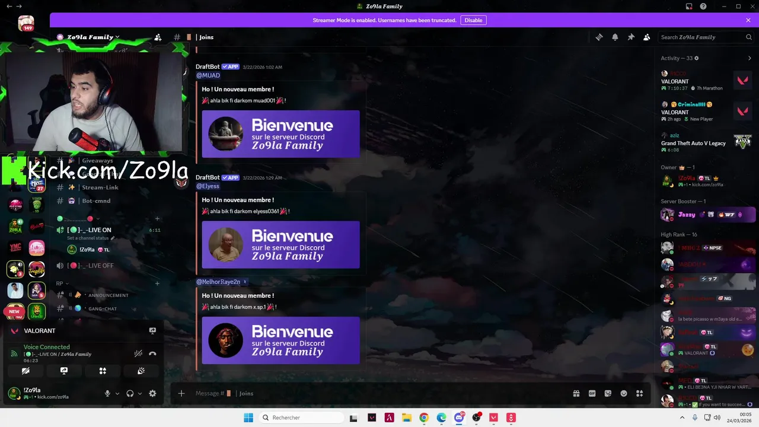Click the plus attach button in message bar
759x427 pixels.
pyautogui.click(x=181, y=393)
